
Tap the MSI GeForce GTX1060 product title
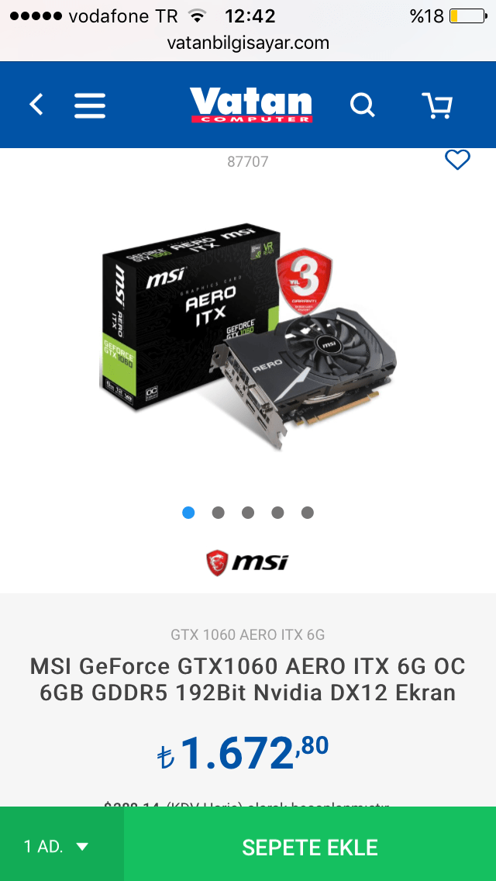click(248, 680)
